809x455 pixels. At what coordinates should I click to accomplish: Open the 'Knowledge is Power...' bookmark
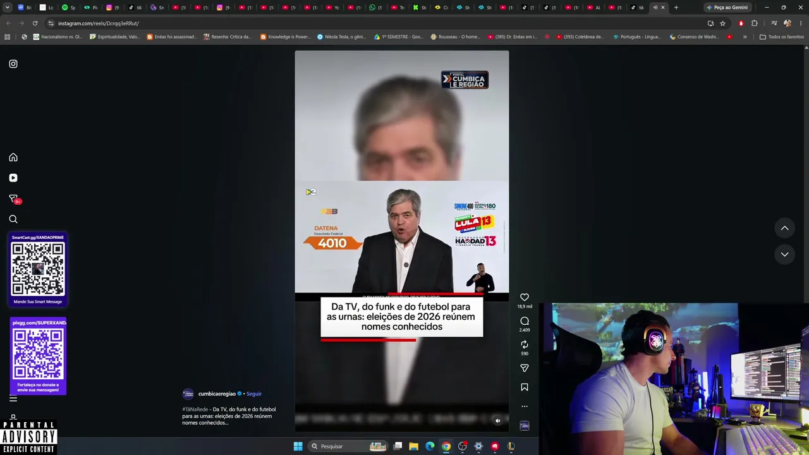click(285, 37)
